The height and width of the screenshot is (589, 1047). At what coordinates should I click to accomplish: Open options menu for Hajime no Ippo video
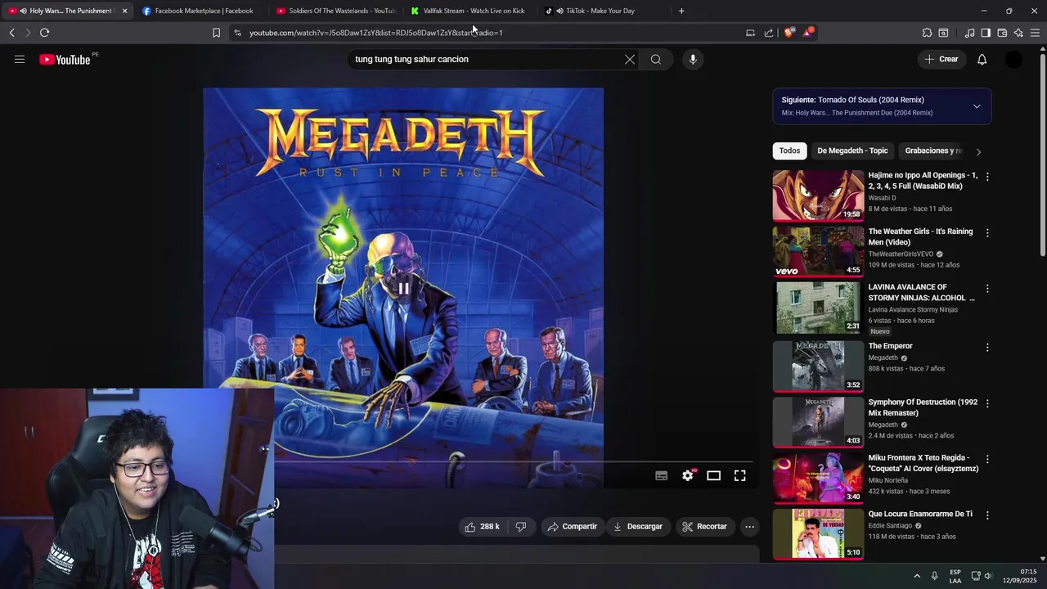(987, 177)
